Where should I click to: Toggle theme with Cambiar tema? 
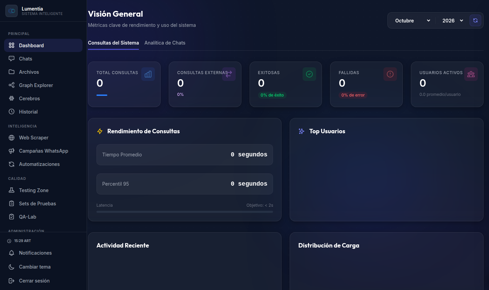click(x=43, y=267)
